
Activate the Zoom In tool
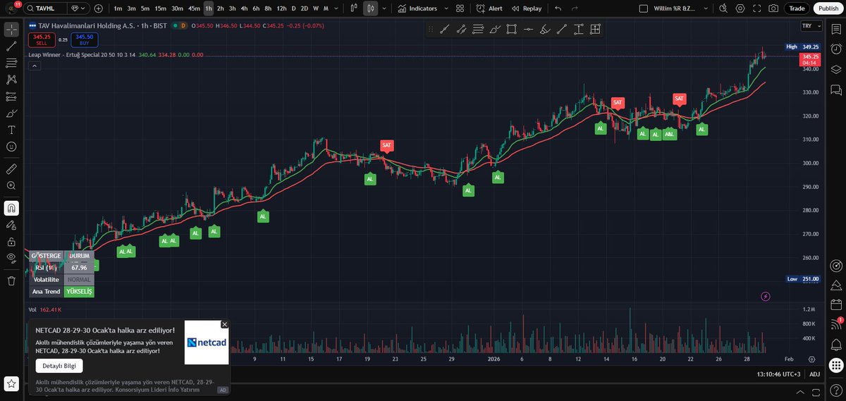(11, 185)
